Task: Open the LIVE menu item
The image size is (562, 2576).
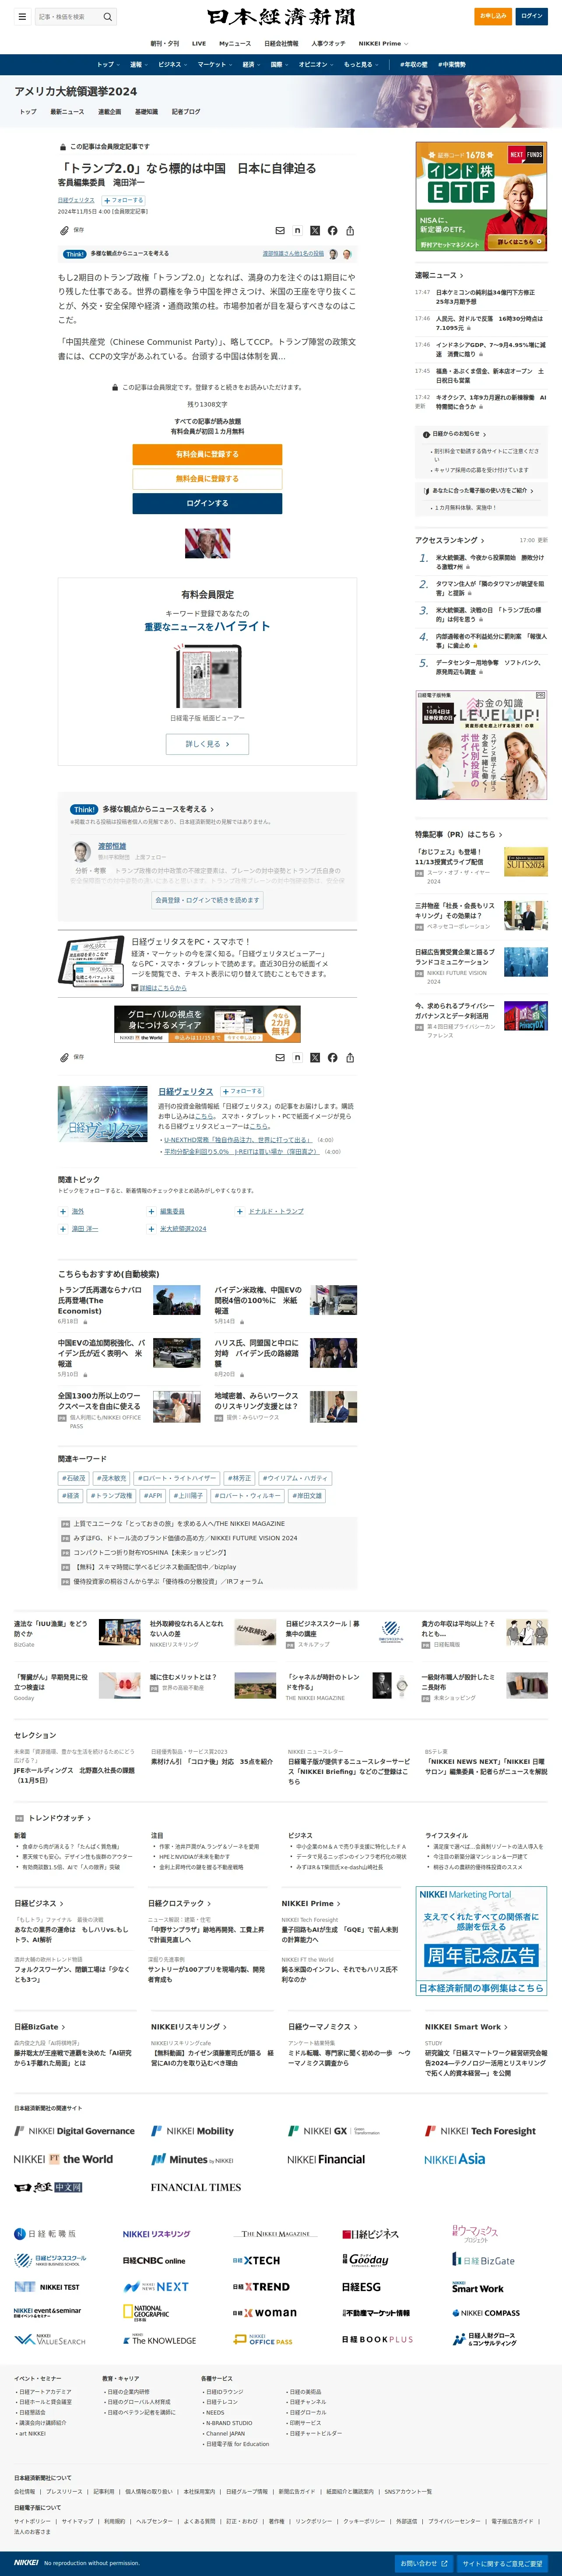Action: point(199,44)
